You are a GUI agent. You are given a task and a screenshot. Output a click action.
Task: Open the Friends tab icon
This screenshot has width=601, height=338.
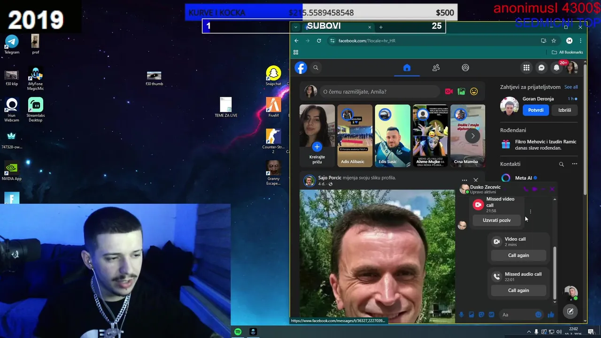tap(436, 68)
